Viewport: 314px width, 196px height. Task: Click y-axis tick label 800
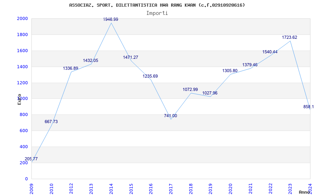(24, 115)
